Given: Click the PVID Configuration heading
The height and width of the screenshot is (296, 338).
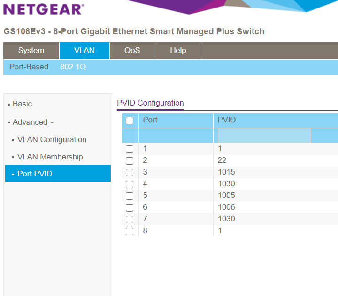Looking at the screenshot, I should pyautogui.click(x=150, y=103).
